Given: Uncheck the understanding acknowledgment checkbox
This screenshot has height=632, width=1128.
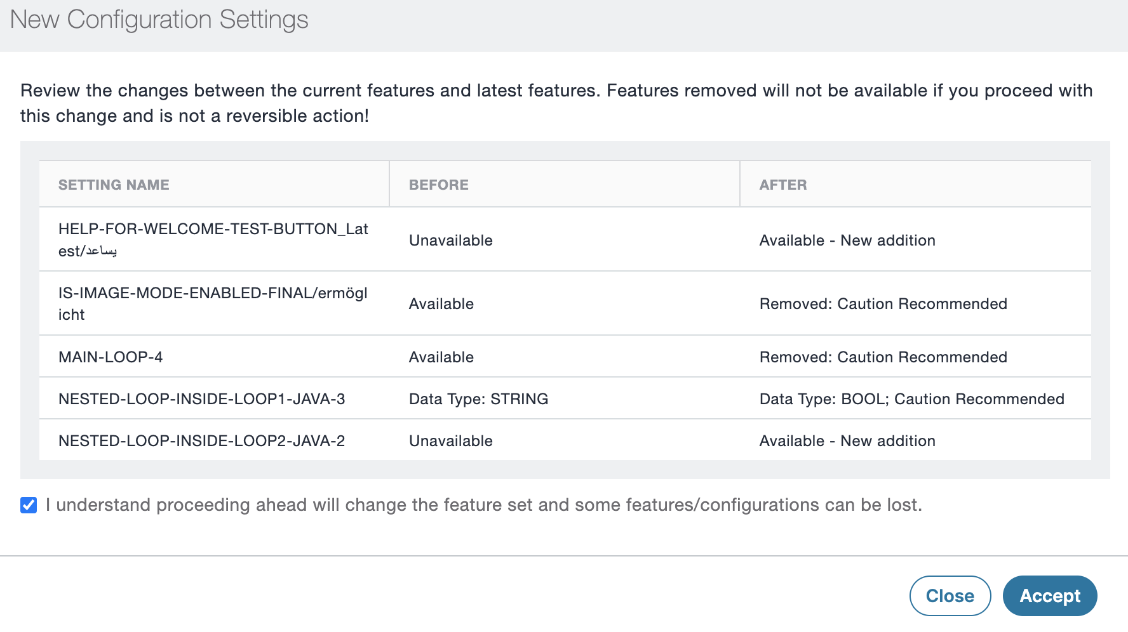Looking at the screenshot, I should coord(28,504).
